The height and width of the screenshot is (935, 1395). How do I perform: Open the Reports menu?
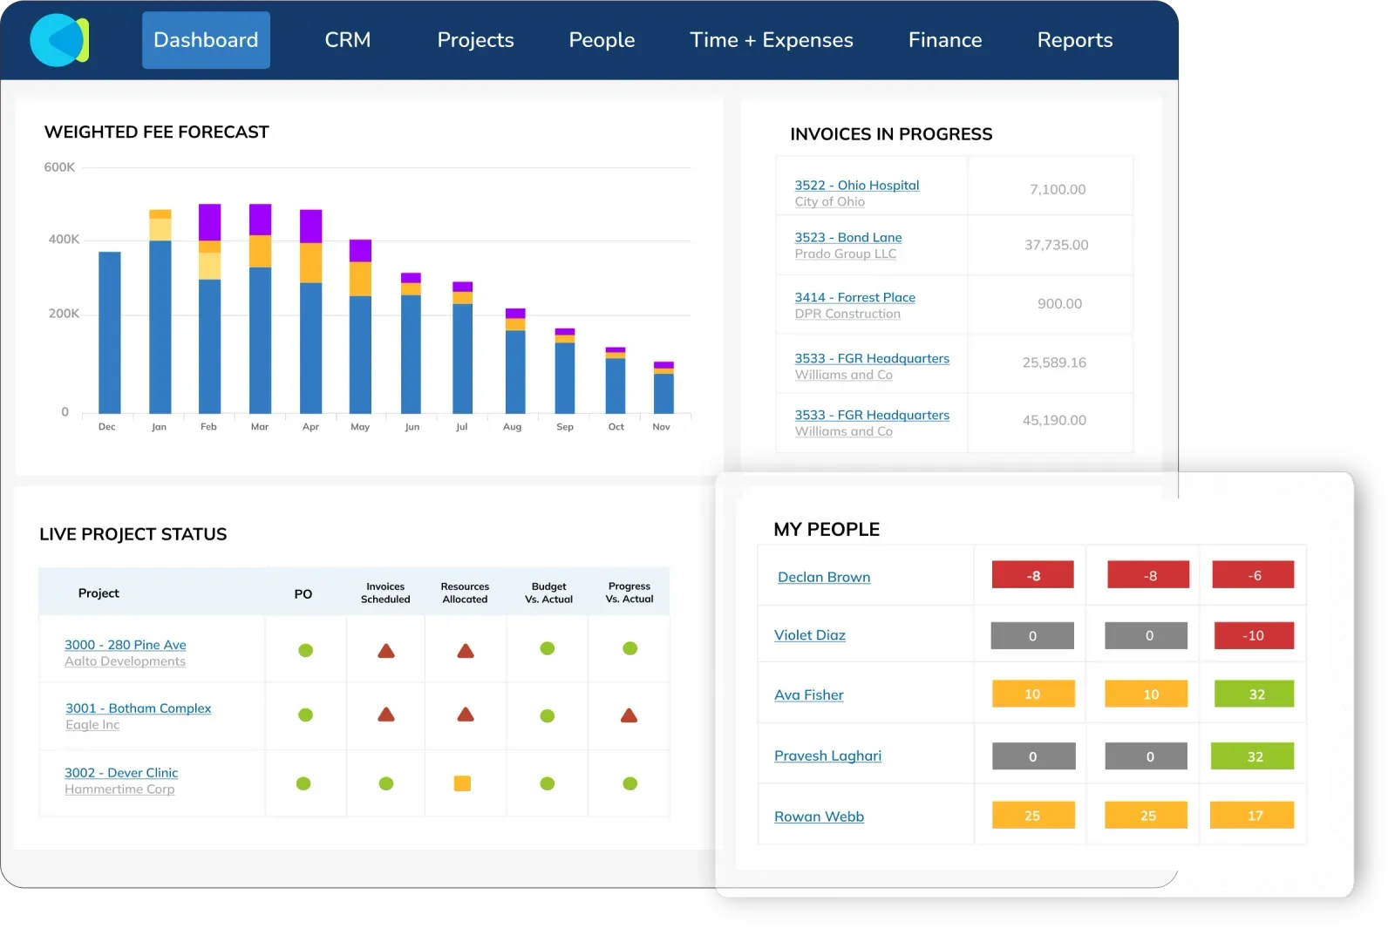(x=1075, y=40)
